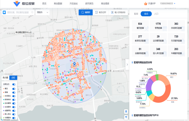The height and width of the screenshot is (121, 189).
Task: Click the 研究报告 navigation link
Action: [x=89, y=4]
